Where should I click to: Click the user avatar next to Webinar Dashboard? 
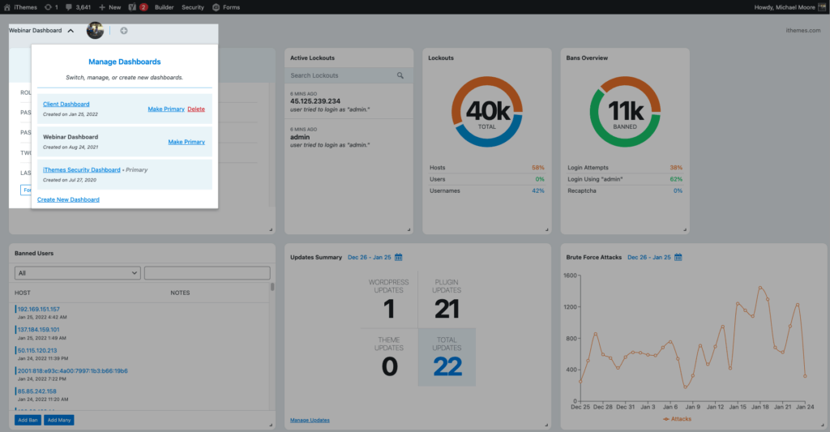click(x=96, y=31)
